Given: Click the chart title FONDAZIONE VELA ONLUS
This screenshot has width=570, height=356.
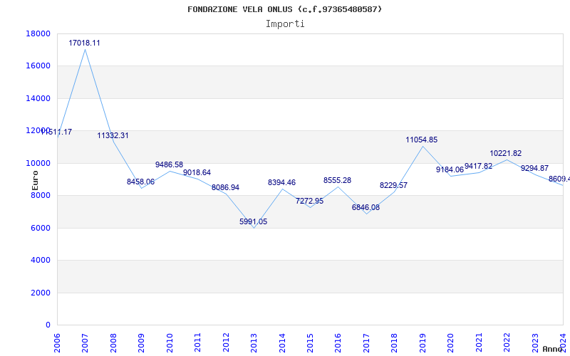Looking at the screenshot, I should click(284, 9).
